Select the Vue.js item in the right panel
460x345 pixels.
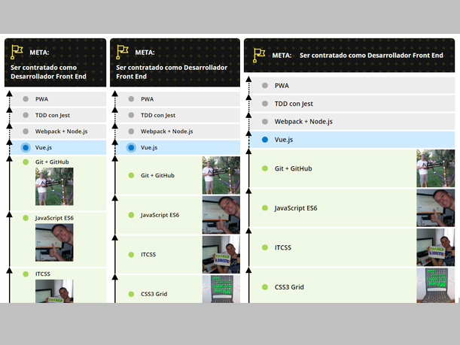284,140
